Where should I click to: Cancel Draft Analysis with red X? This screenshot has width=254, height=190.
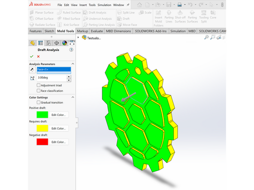[x=38, y=56]
